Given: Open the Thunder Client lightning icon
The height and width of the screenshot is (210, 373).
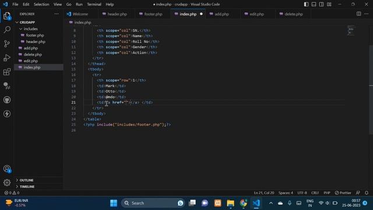Looking at the screenshot, I should pos(7,114).
